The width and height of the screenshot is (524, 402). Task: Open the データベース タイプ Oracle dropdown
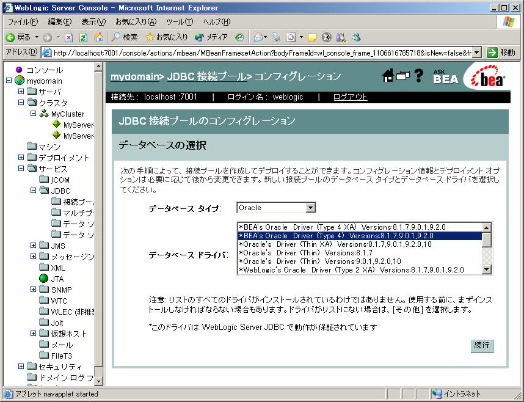coord(310,208)
